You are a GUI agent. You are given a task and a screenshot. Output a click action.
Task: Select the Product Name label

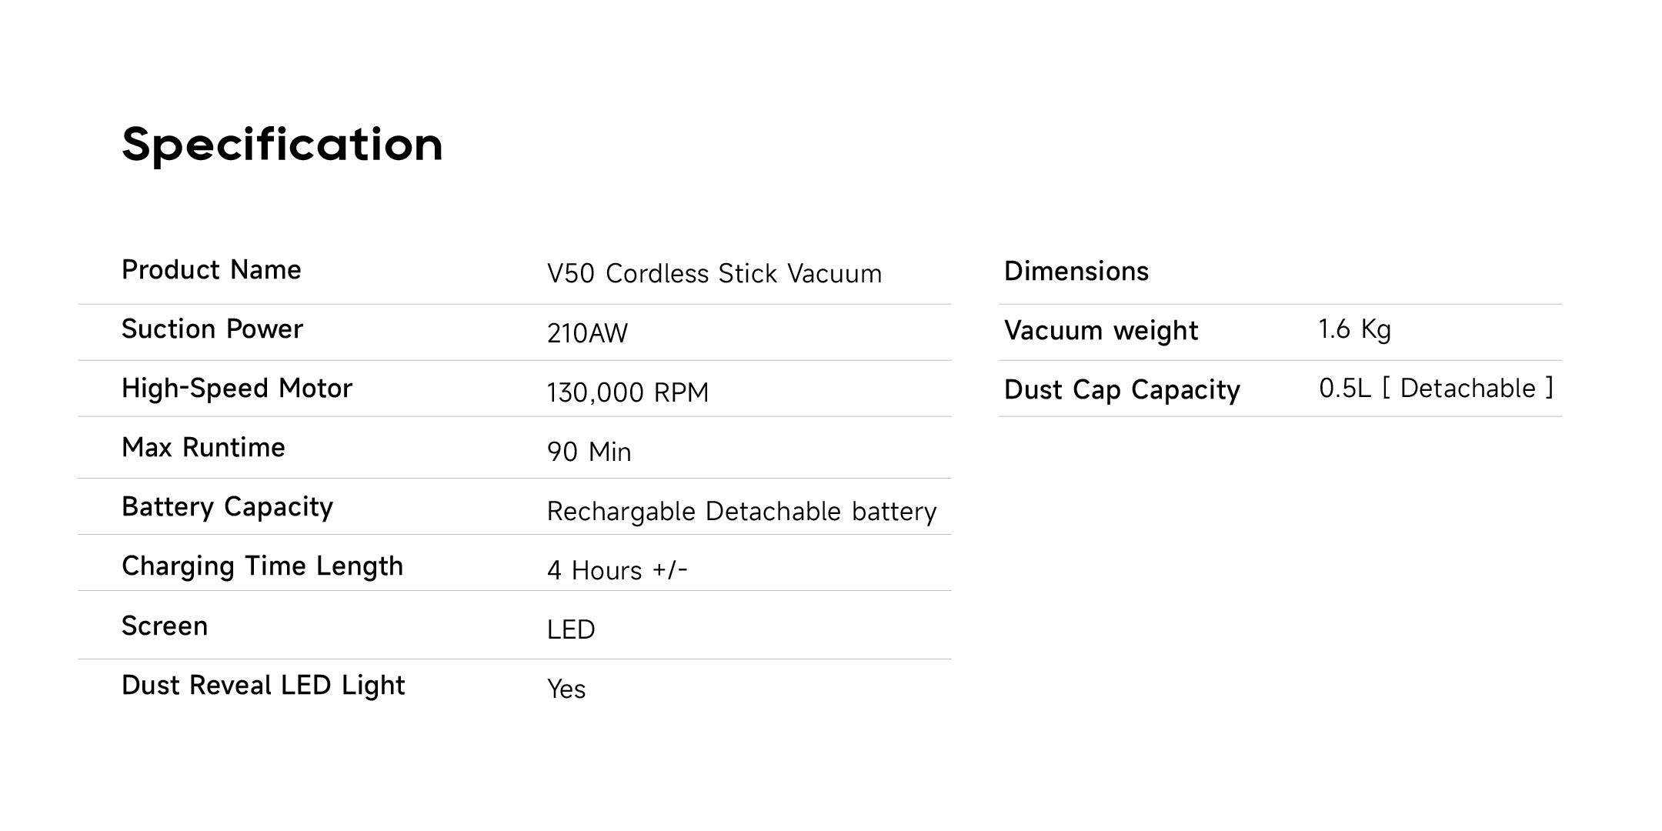point(212,270)
